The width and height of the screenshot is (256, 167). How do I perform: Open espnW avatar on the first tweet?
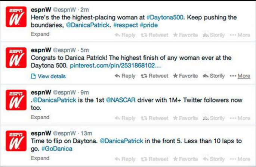(16, 17)
